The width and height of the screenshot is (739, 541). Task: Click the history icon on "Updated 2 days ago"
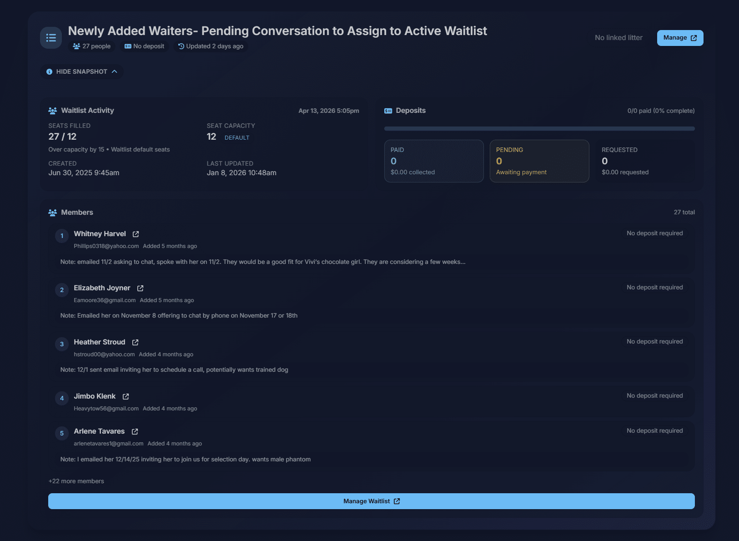pyautogui.click(x=180, y=46)
